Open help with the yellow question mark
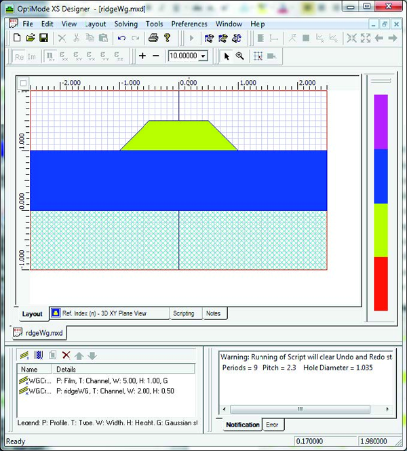This screenshot has width=407, height=451. click(167, 38)
